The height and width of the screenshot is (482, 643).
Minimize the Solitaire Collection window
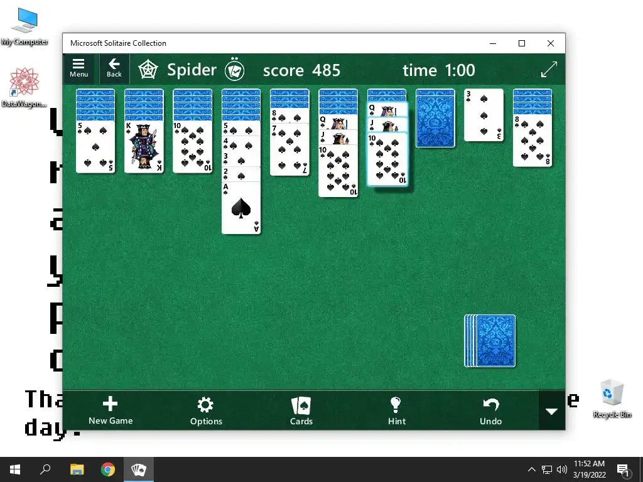[493, 43]
